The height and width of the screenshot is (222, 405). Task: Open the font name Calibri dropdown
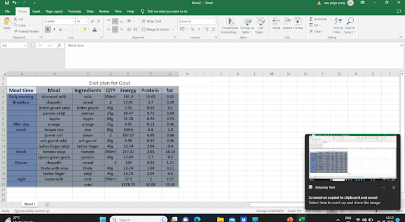[x=73, y=21]
